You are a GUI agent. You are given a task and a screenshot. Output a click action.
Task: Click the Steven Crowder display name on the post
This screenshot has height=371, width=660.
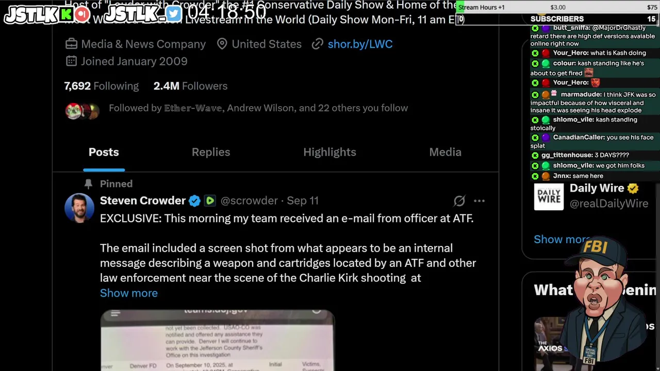click(143, 200)
